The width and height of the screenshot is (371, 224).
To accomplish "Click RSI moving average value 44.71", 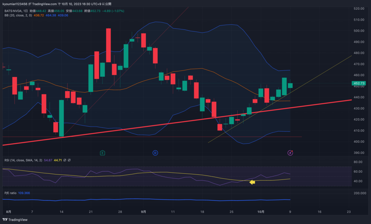I will coord(58,160).
